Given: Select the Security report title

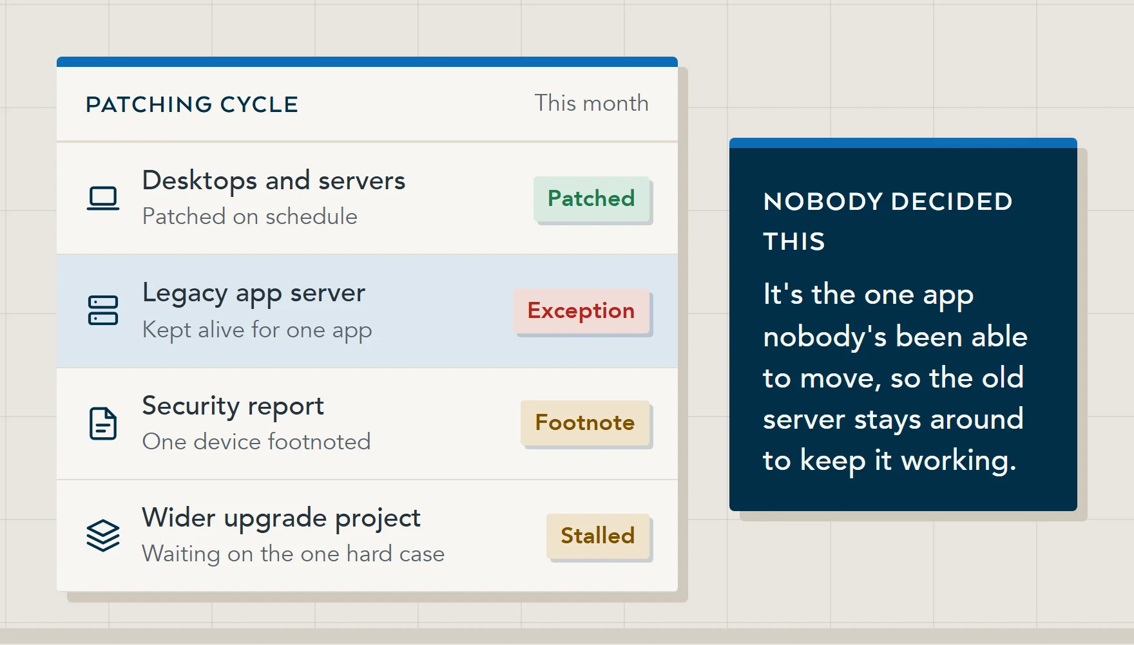Looking at the screenshot, I should (233, 406).
